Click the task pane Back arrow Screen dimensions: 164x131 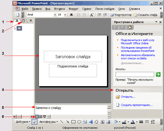tap(115, 27)
